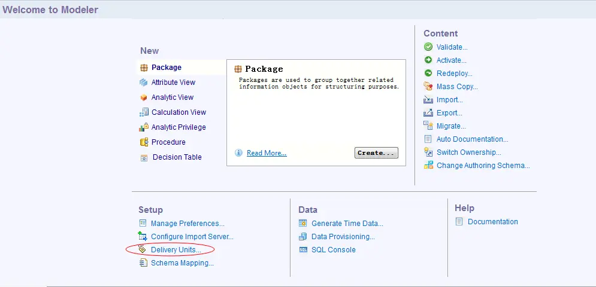Click the green Validate checkmark icon
Viewport: 596px width, 287px height.
click(428, 47)
